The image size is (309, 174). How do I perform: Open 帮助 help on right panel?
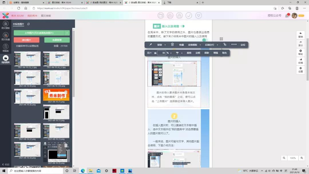300,52
